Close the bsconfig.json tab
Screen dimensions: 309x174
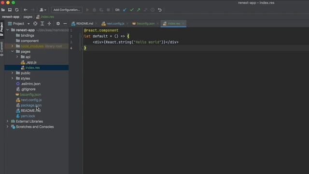(158, 24)
